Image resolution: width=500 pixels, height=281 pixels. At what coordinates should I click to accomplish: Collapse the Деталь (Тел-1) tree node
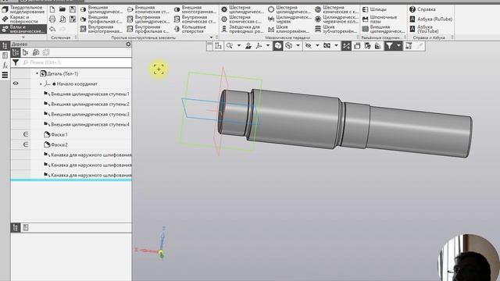[x=37, y=73]
